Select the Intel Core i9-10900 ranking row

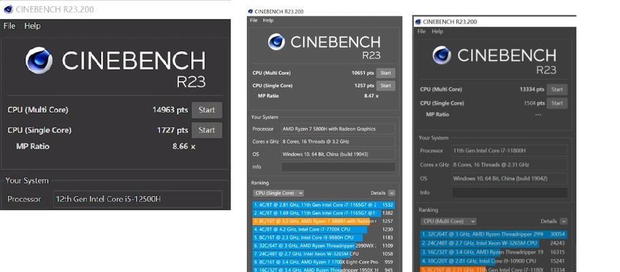pos(494,261)
